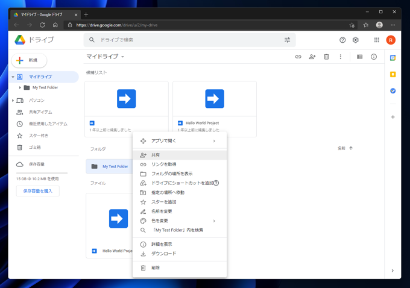Click get link icon in toolbar

coord(298,57)
